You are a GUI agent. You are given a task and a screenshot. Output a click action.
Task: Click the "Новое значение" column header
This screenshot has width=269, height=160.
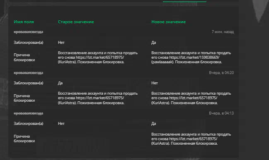(168, 22)
